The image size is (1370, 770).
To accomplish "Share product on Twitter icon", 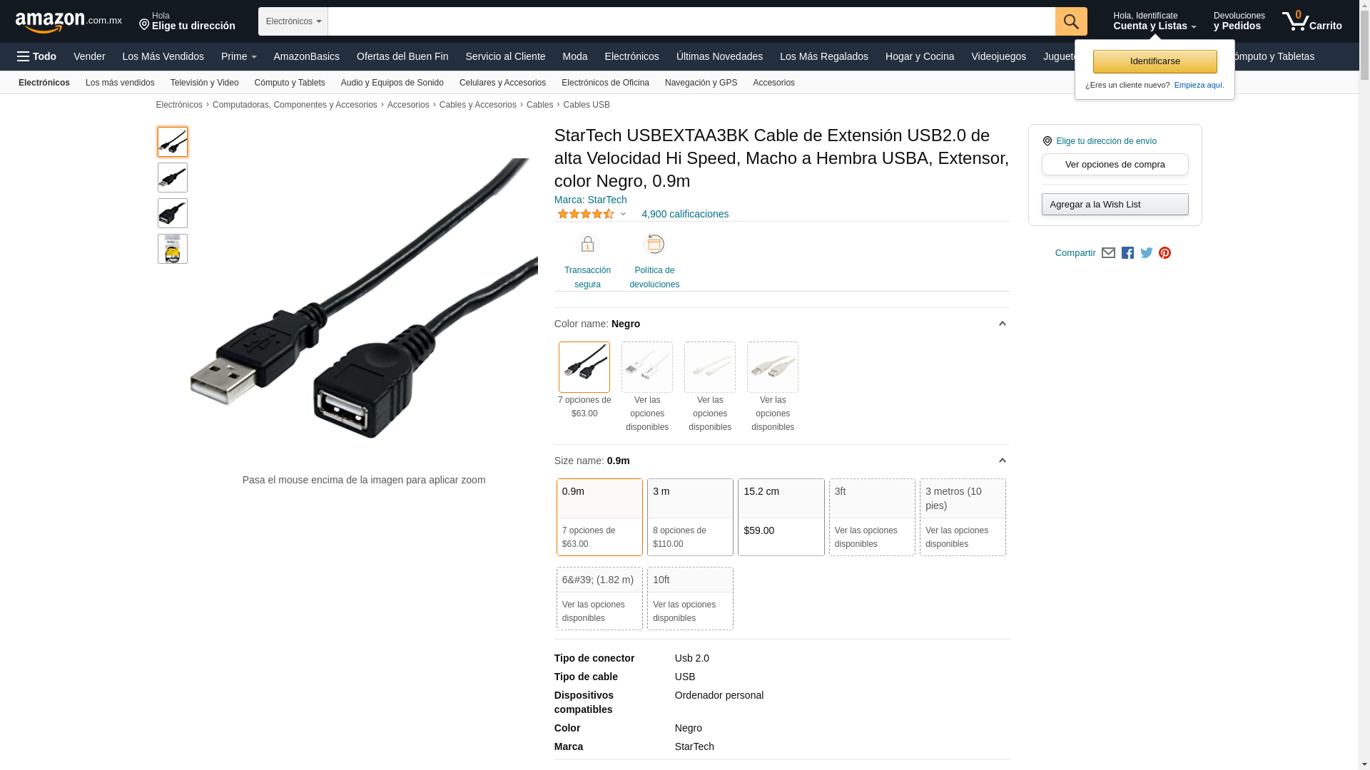I will point(1147,253).
